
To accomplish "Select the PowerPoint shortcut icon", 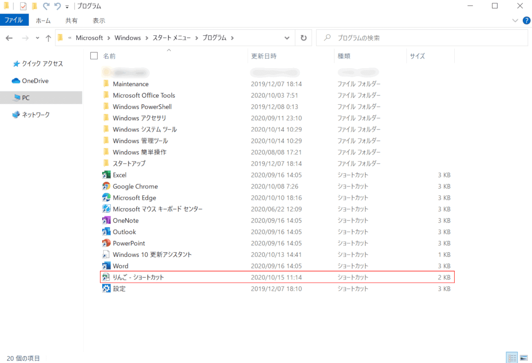I will coord(106,243).
